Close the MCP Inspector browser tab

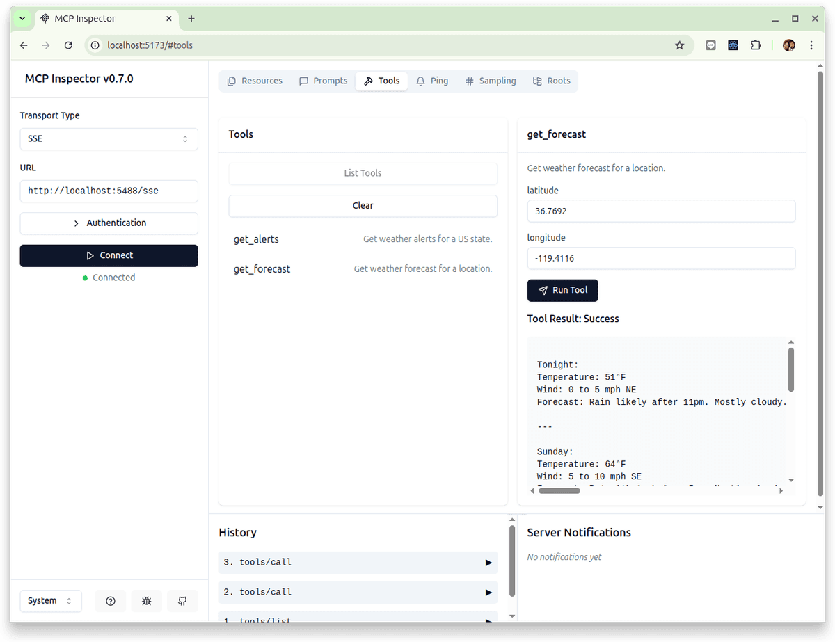(168, 19)
